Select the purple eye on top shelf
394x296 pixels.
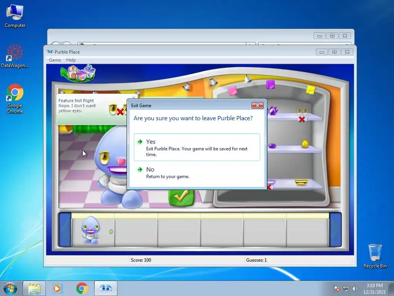click(273, 111)
